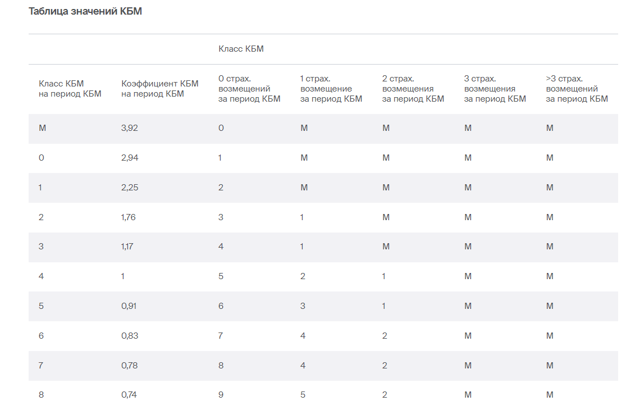Click '1 страх. возмещение' column header
The image size is (626, 410).
pos(331,89)
